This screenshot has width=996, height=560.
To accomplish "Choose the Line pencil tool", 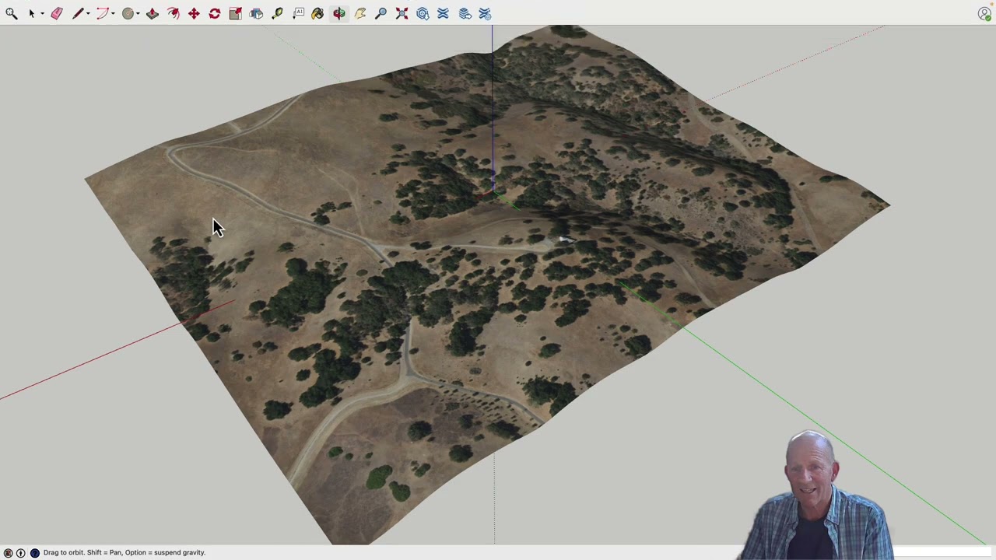I will 78,13.
